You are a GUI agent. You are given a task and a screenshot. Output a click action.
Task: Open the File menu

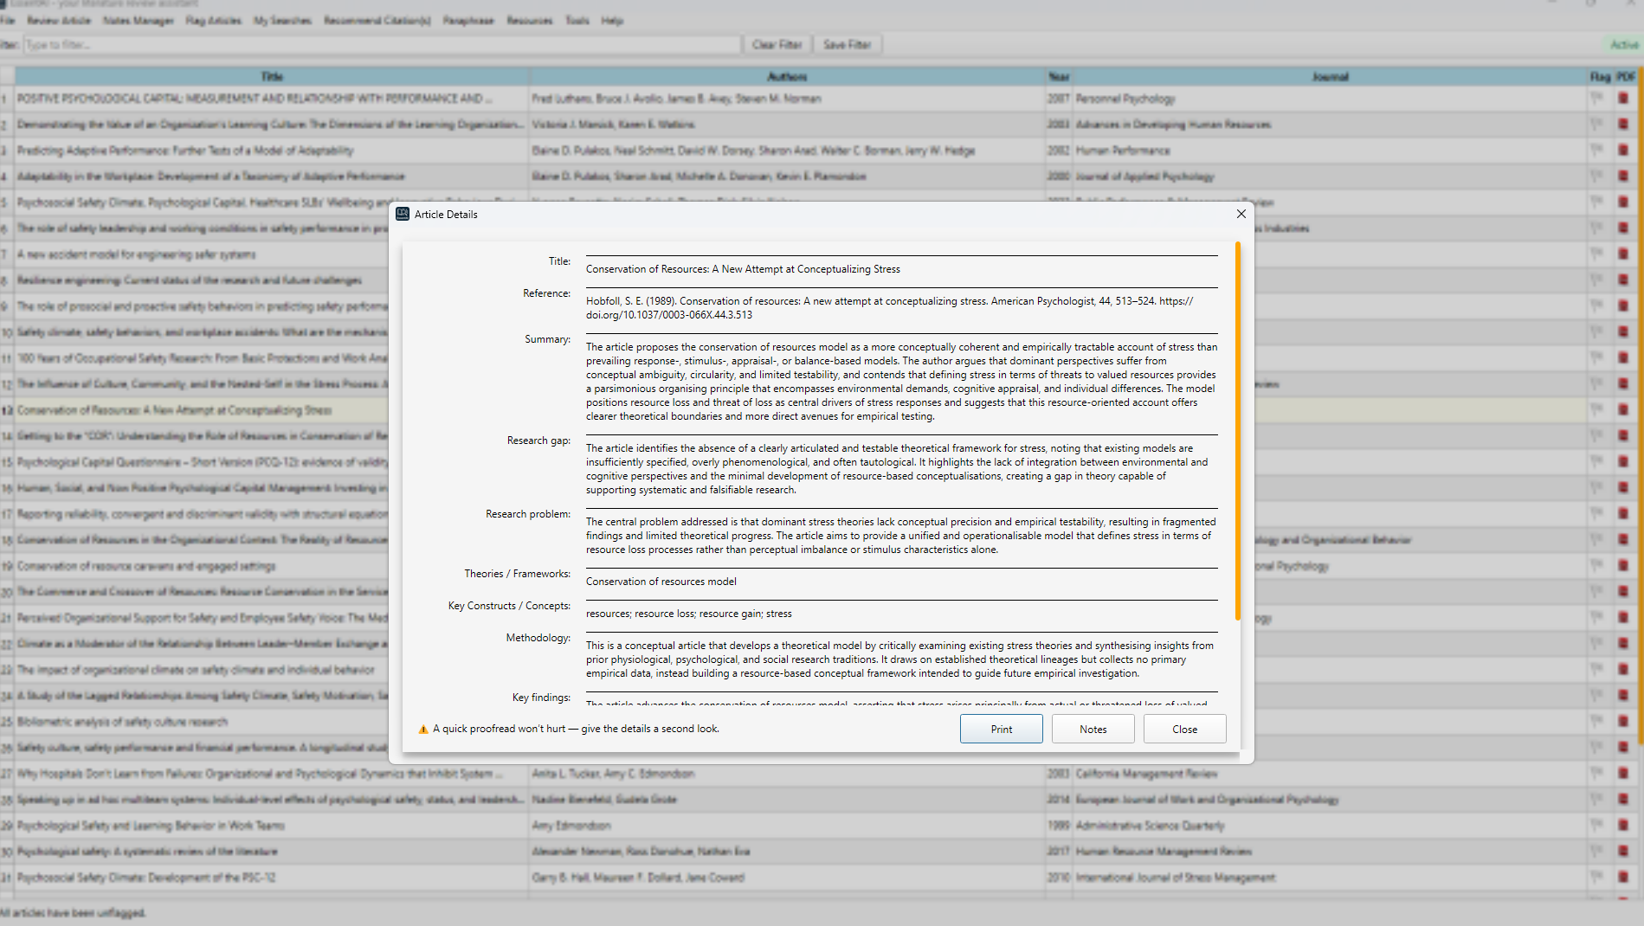coord(8,20)
